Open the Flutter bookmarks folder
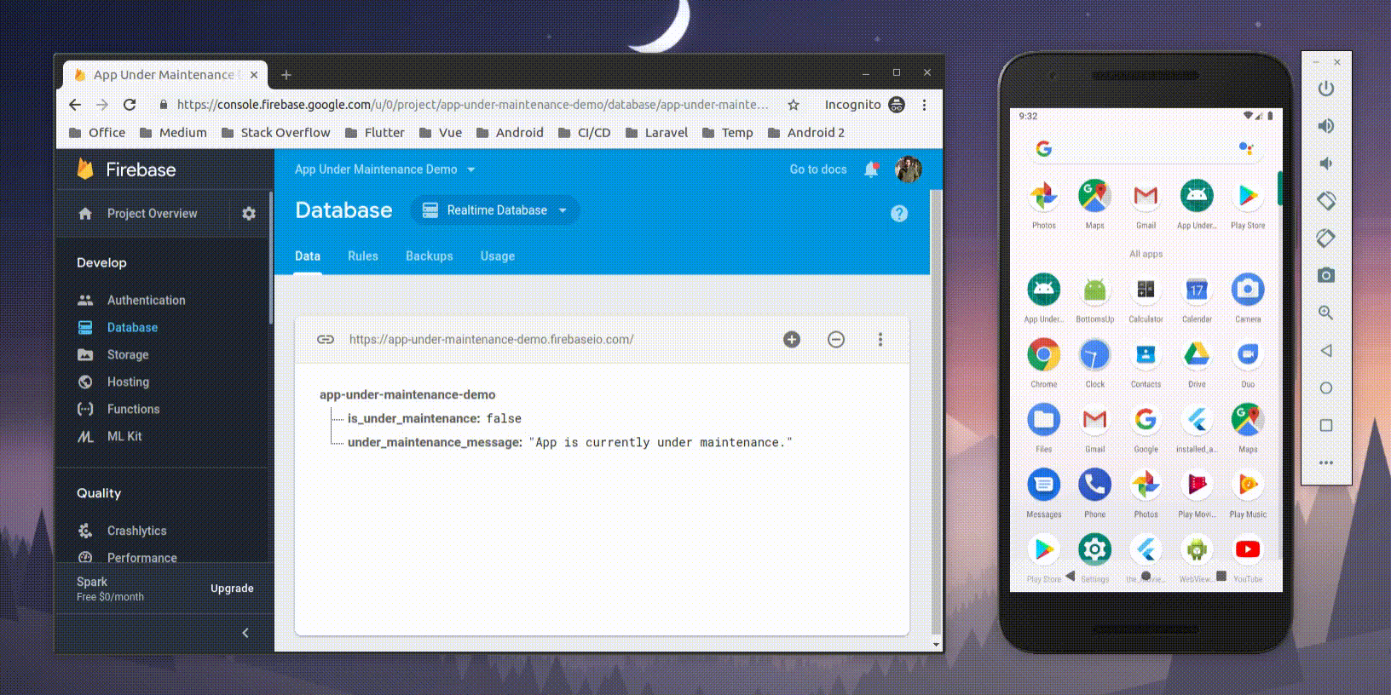 (x=375, y=133)
